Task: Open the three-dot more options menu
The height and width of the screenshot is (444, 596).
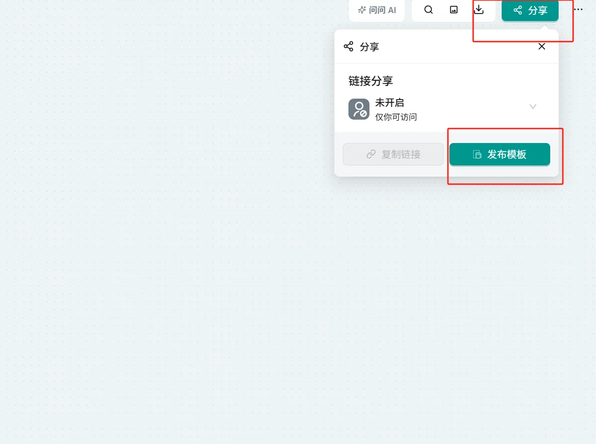Action: 578,10
